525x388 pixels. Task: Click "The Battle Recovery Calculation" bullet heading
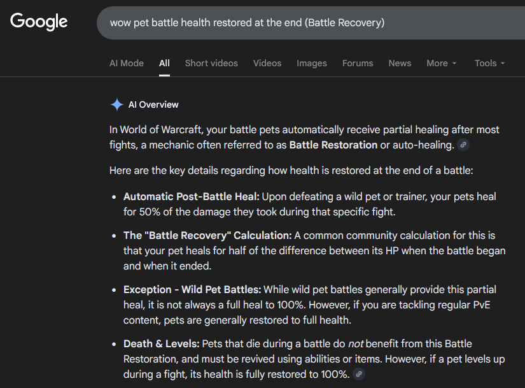point(207,236)
